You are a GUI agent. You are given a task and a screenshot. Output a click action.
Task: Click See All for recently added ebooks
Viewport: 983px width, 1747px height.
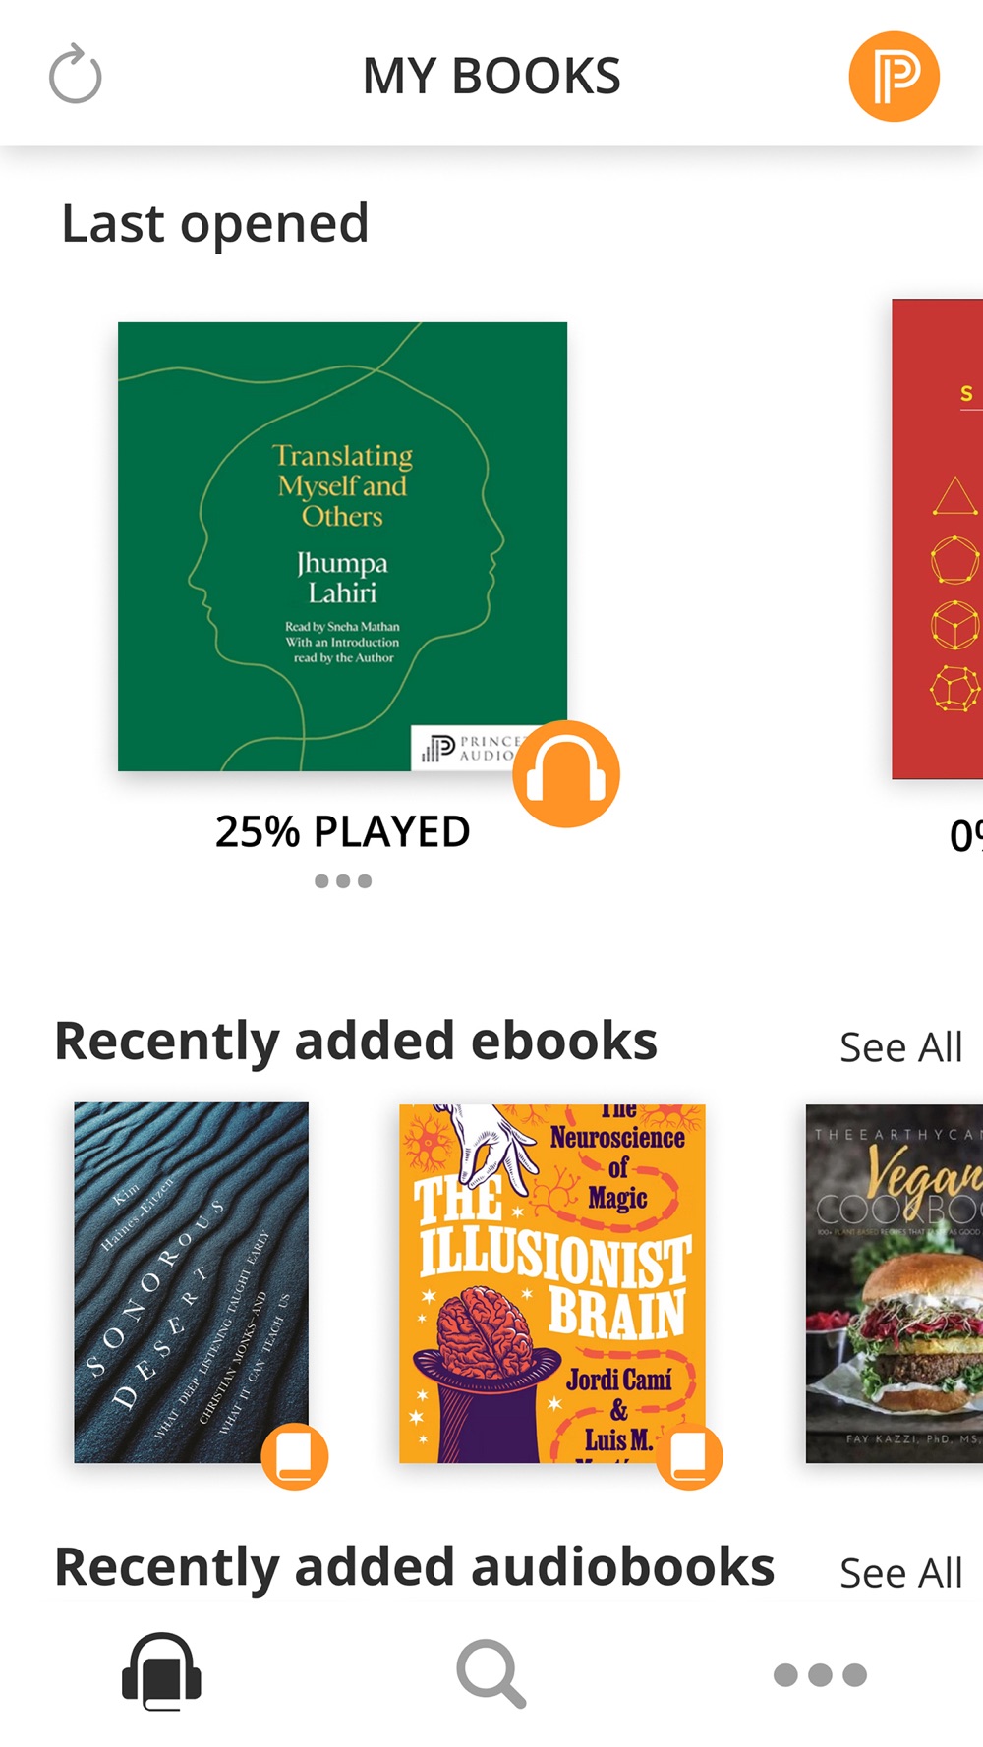coord(900,1047)
